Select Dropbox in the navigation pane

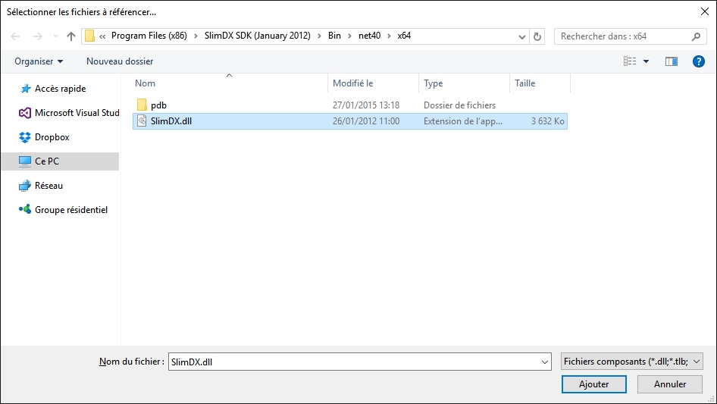point(60,137)
